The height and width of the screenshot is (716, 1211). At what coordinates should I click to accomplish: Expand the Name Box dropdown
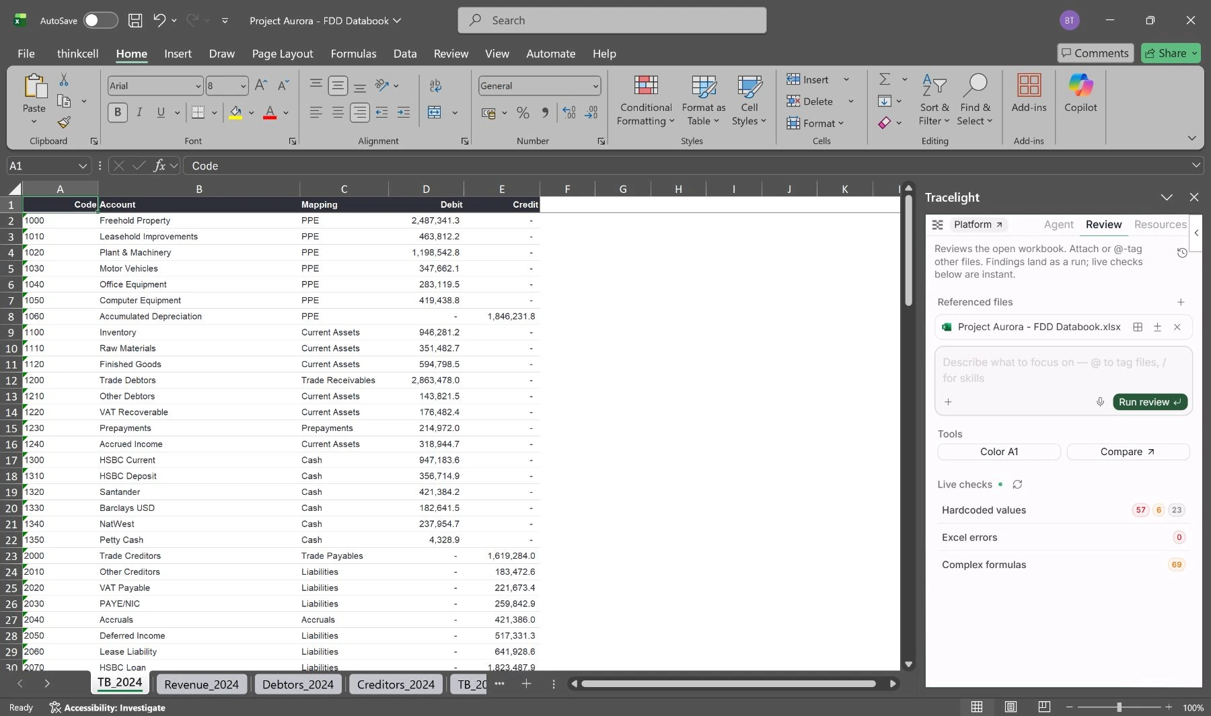[x=83, y=166]
